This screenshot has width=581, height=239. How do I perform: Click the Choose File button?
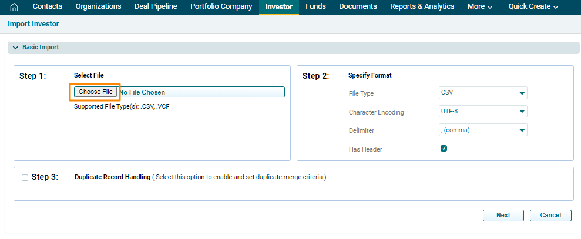coord(96,92)
